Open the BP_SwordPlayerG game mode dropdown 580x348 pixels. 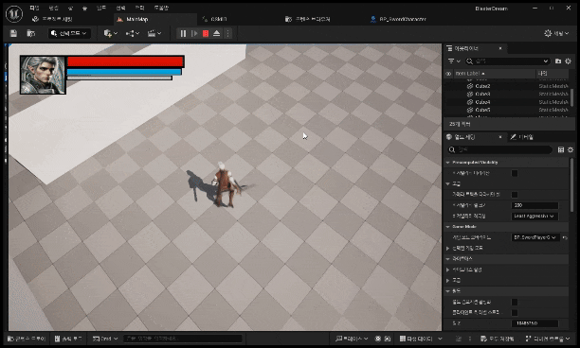point(535,237)
